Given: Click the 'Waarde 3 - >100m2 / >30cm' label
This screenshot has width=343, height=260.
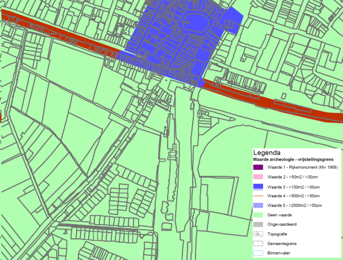Looking at the screenshot, I should point(293,187).
